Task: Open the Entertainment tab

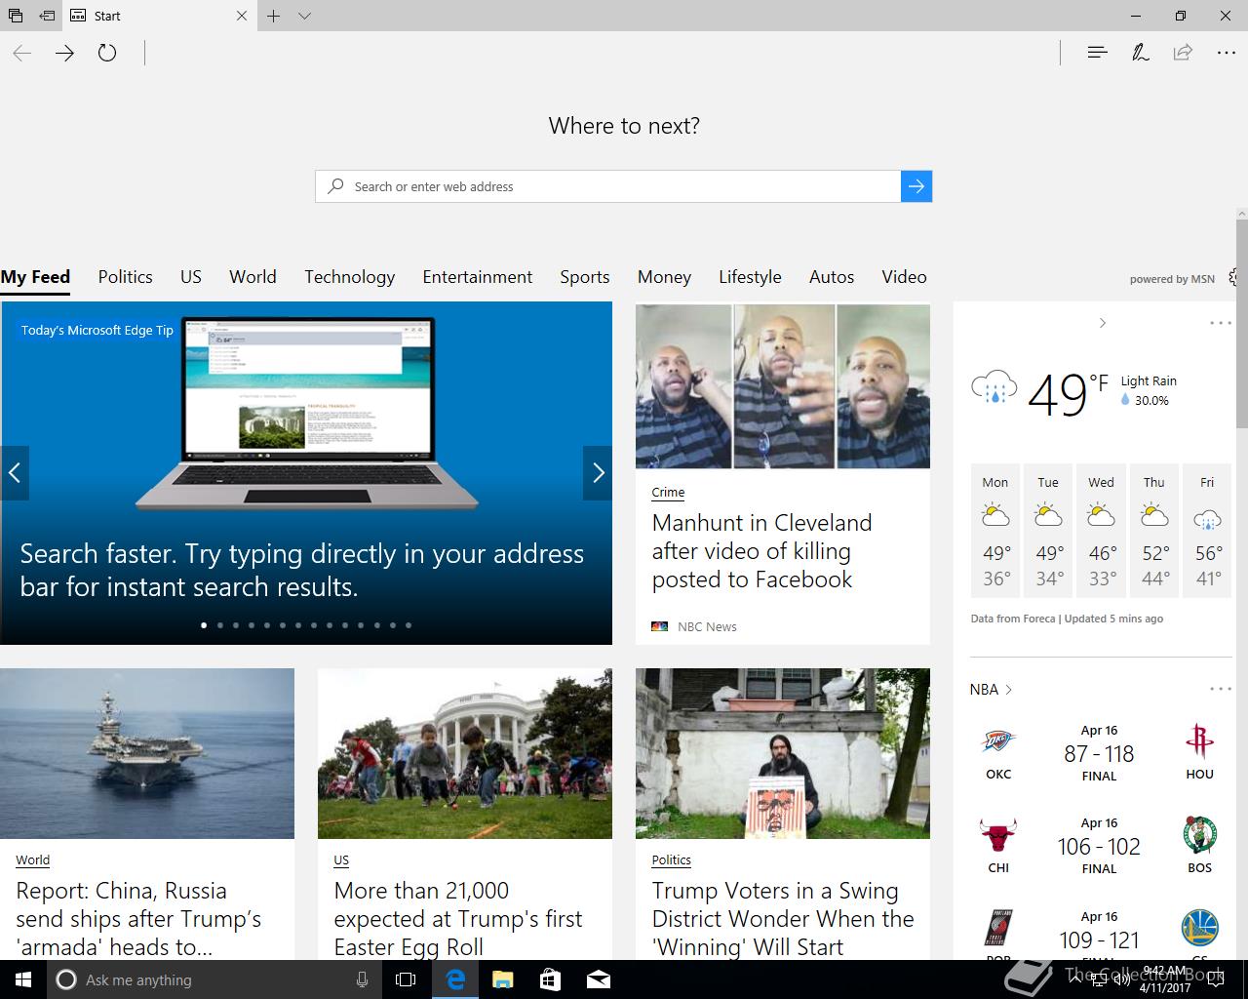Action: [x=477, y=277]
